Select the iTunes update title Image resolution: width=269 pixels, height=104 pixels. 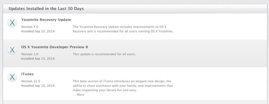[27, 74]
